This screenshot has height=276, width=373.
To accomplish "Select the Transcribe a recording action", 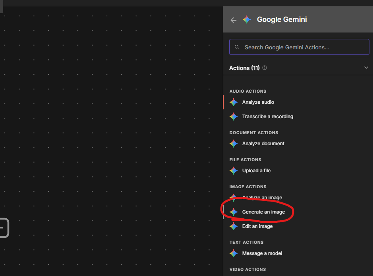I will coord(298,117).
